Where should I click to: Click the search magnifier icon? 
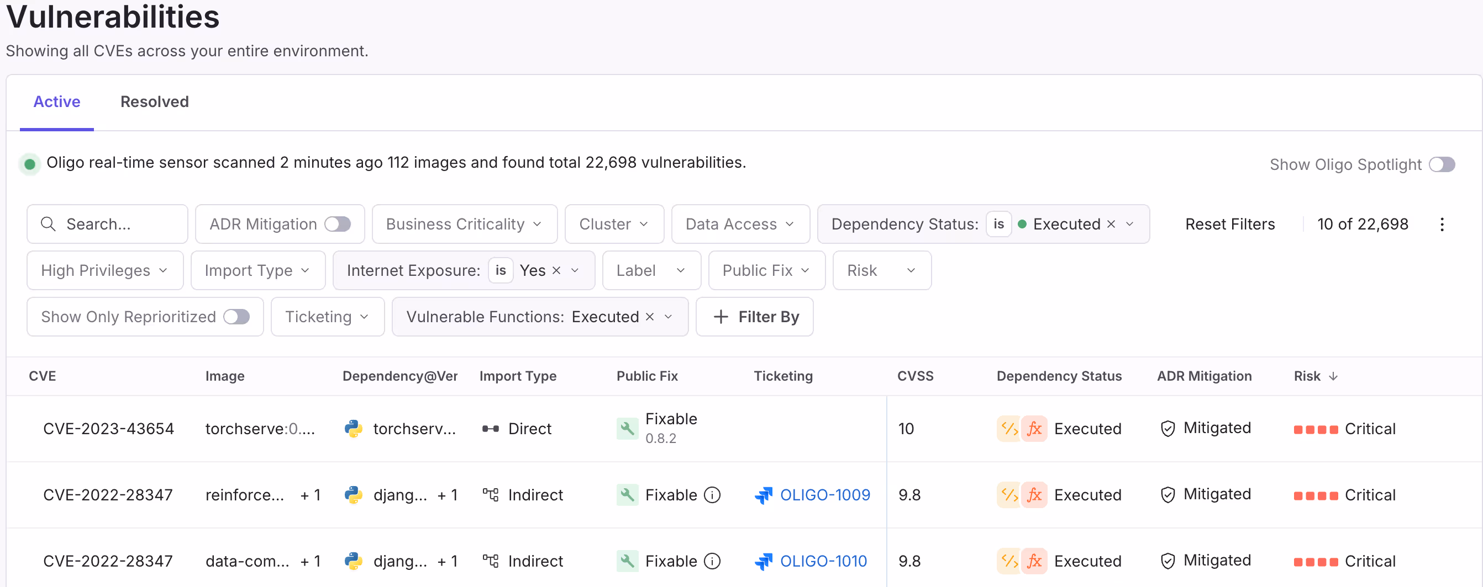[x=49, y=224]
